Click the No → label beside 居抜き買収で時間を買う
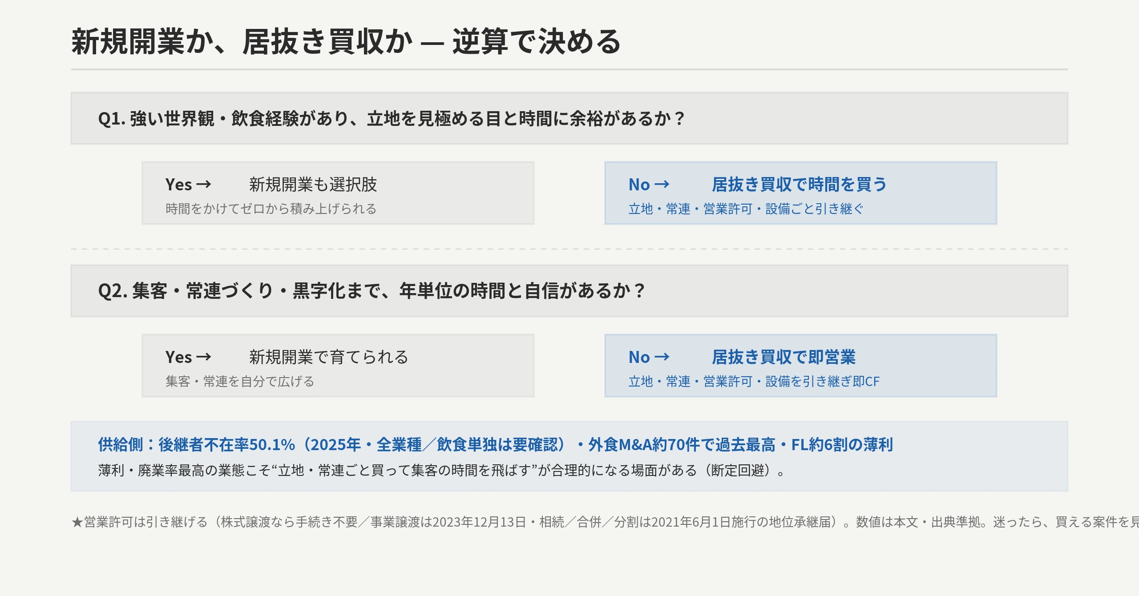 pyautogui.click(x=649, y=185)
